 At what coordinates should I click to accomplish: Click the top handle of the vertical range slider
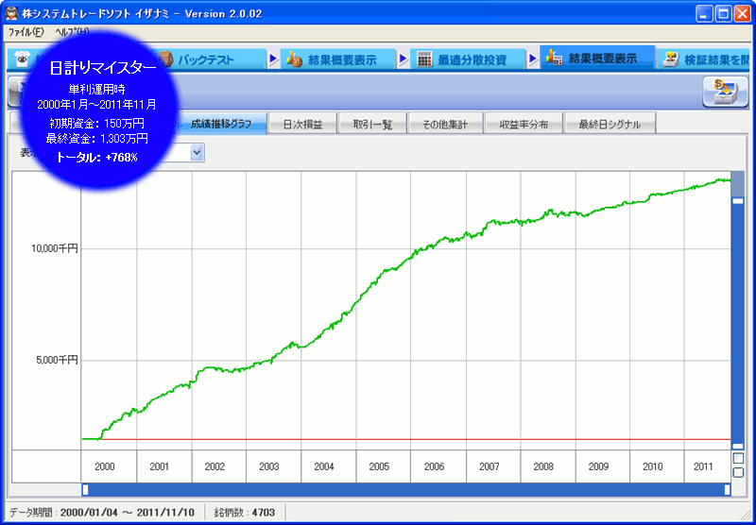(738, 201)
